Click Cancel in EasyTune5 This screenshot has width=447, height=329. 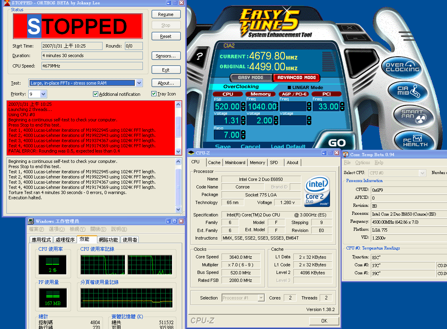point(250,147)
